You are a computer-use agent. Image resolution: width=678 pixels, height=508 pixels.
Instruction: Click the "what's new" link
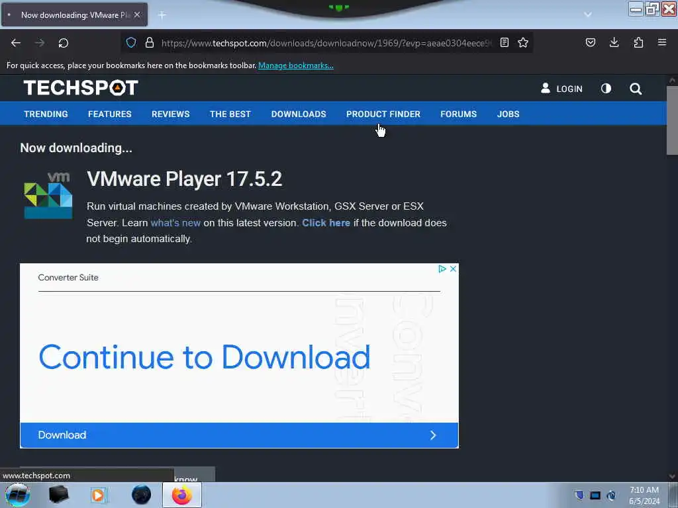pos(175,223)
